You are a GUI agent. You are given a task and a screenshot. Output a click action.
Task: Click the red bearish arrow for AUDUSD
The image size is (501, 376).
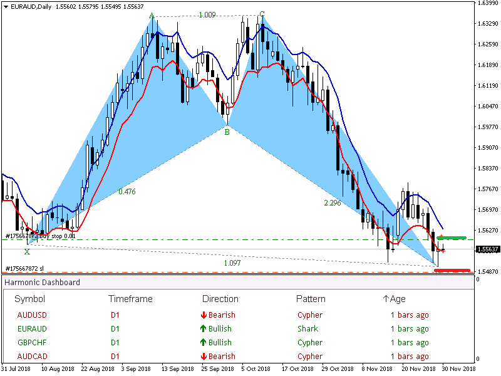coord(204,315)
